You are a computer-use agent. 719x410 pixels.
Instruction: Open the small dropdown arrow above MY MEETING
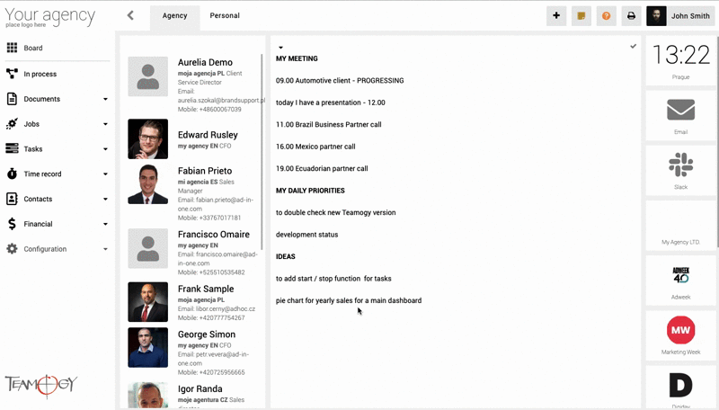pyautogui.click(x=280, y=48)
